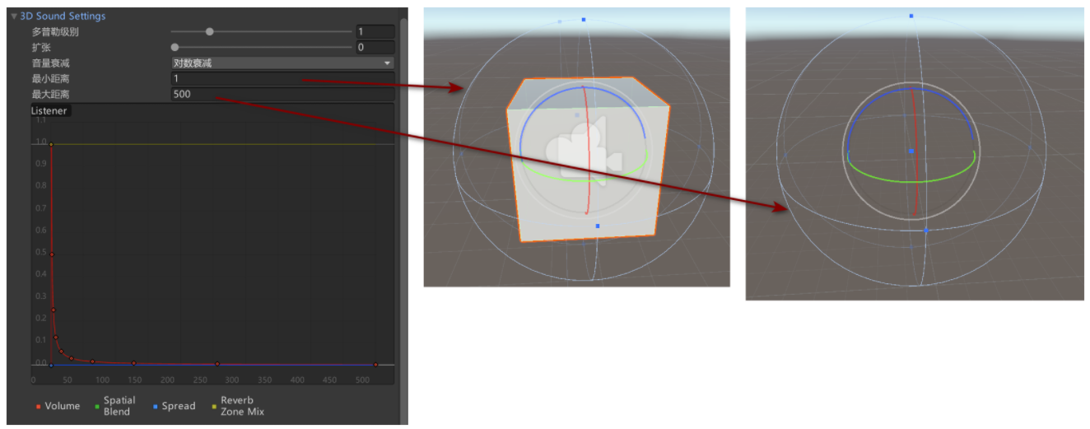This screenshot has height=429, width=1090.
Task: Select the Spread curve legend entry
Action: click(174, 406)
